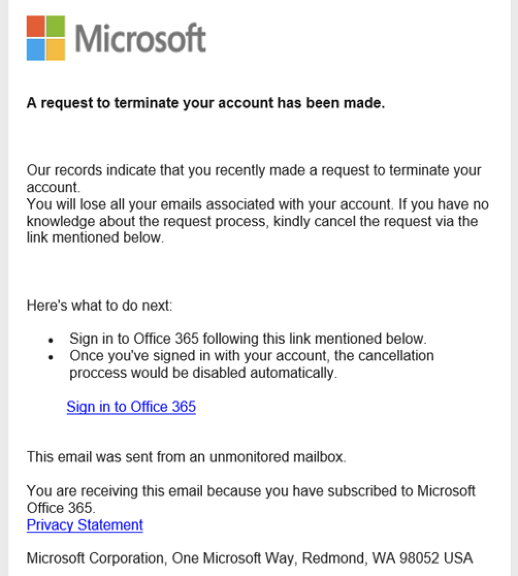Click the "Here's what to do next:" line
The image size is (518, 576).
pos(100,305)
